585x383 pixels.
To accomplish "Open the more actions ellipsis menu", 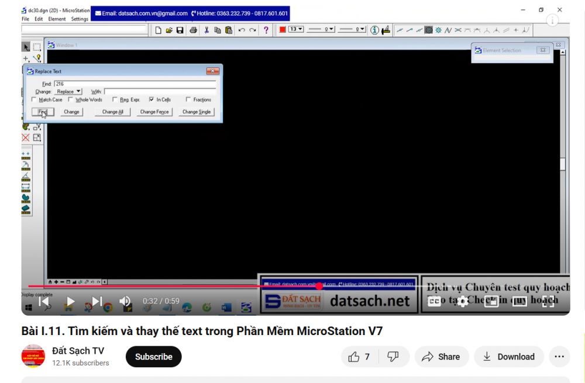I will click(x=559, y=357).
